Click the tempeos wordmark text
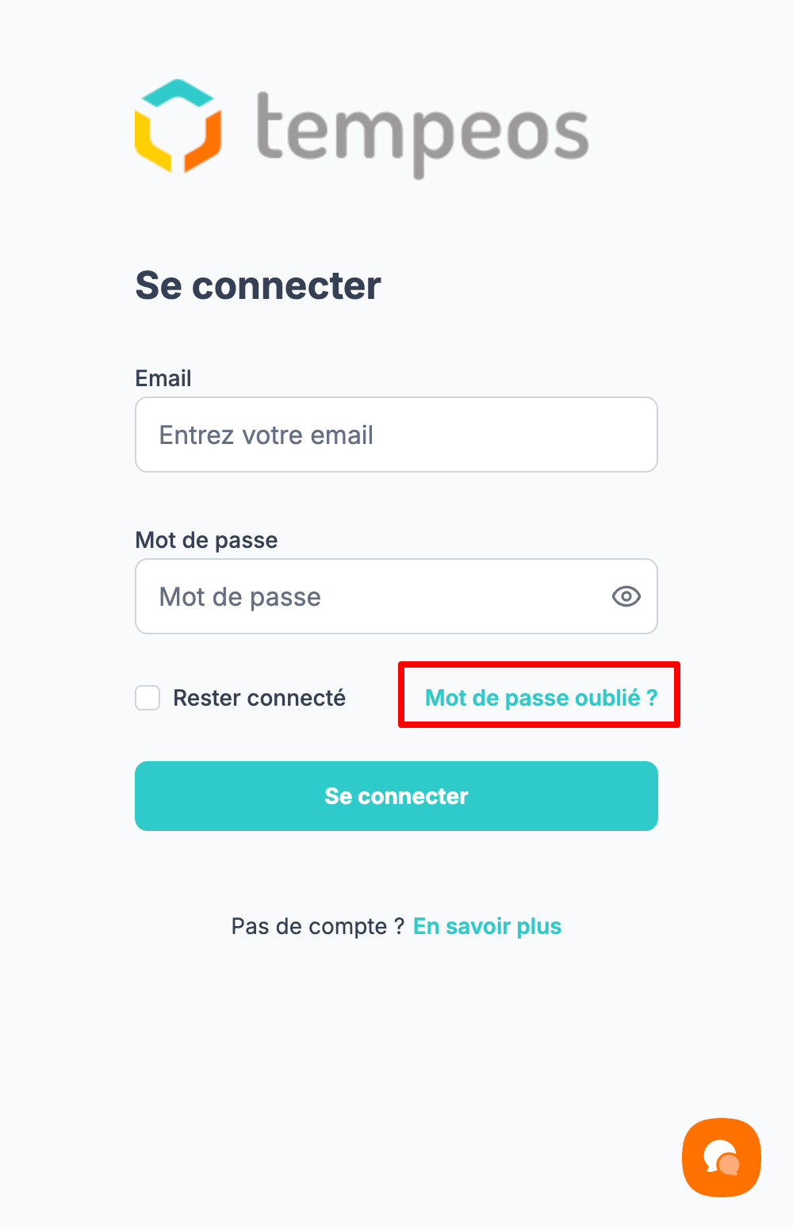793x1229 pixels. pos(422,132)
